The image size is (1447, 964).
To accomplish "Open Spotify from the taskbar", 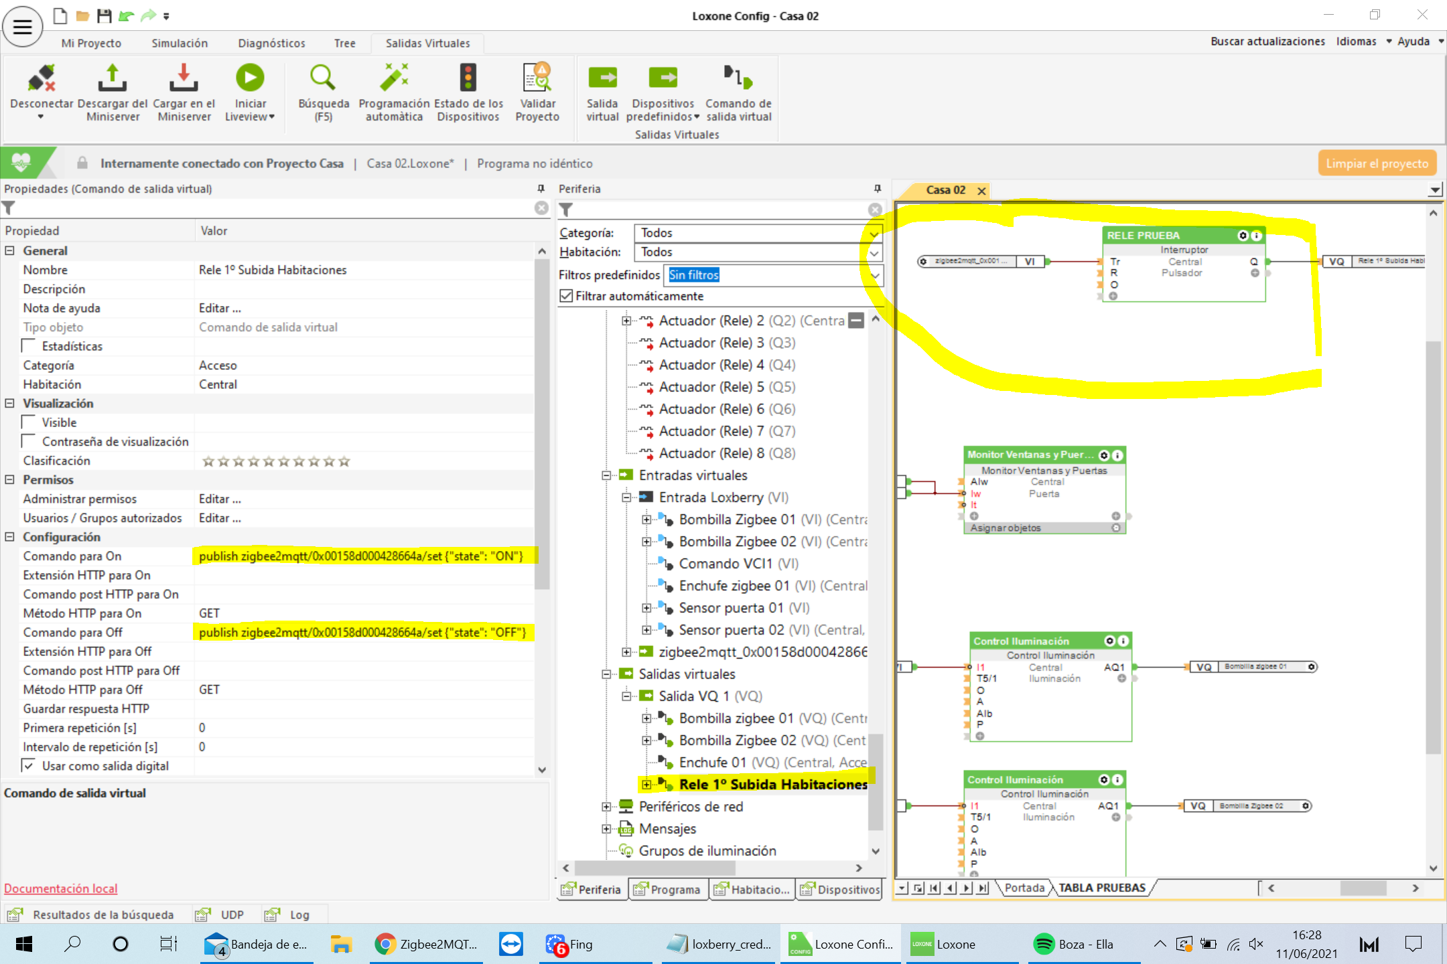I will point(1072,944).
